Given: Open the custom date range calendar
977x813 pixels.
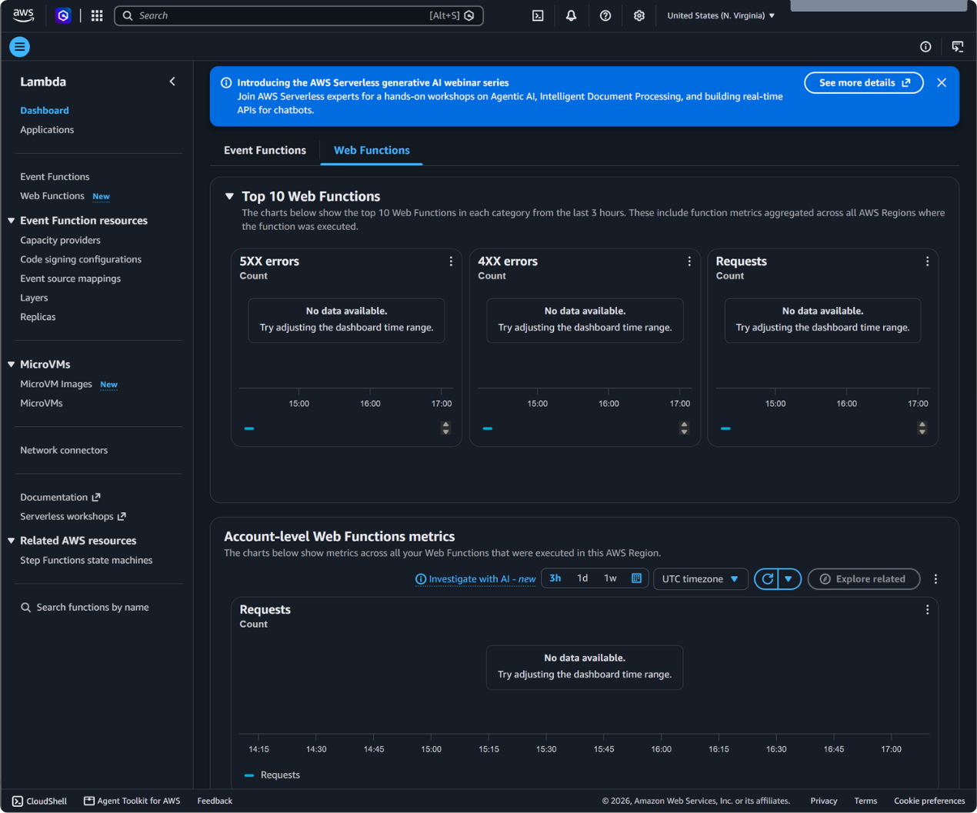Looking at the screenshot, I should pyautogui.click(x=636, y=578).
